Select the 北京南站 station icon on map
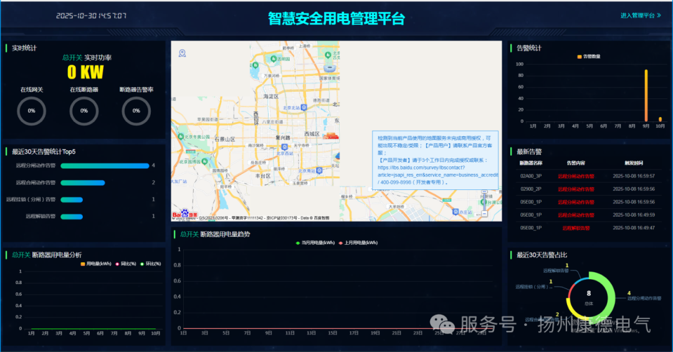 pos(319,171)
